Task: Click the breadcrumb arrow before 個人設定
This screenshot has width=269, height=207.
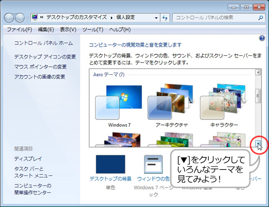Action: click(x=111, y=18)
